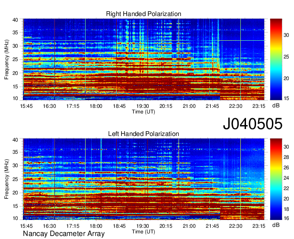Click "17:15" time tick on Left Handed plot
Image resolution: width=294 pixels, height=239 pixels.
(x=73, y=226)
